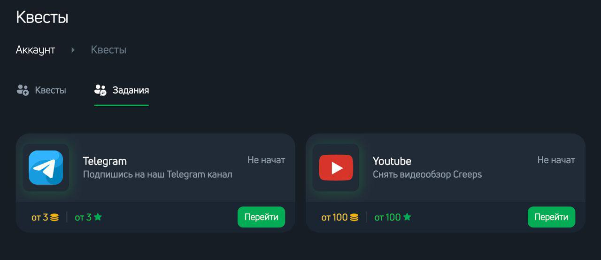Click the Telegram paper plane icon

(x=46, y=167)
